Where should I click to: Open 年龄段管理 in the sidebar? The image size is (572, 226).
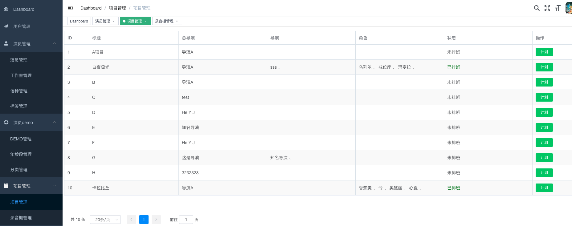tap(31, 154)
